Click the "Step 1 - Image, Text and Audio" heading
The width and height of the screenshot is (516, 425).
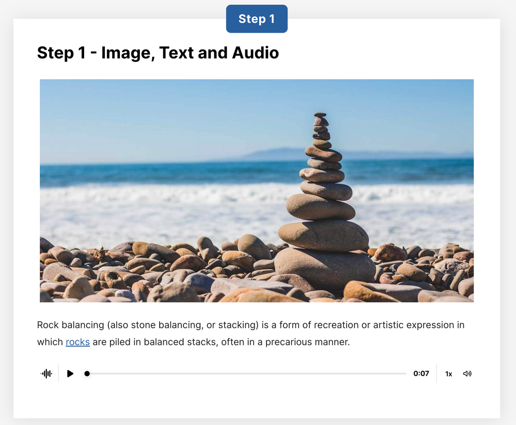158,53
